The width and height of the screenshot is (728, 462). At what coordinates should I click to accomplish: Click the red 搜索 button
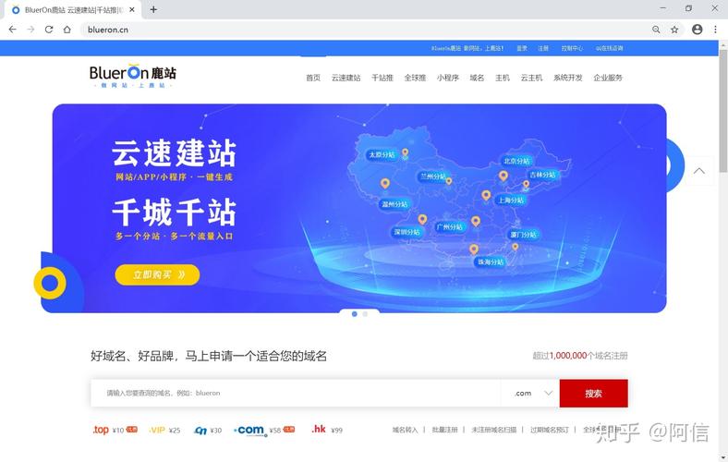[594, 394]
